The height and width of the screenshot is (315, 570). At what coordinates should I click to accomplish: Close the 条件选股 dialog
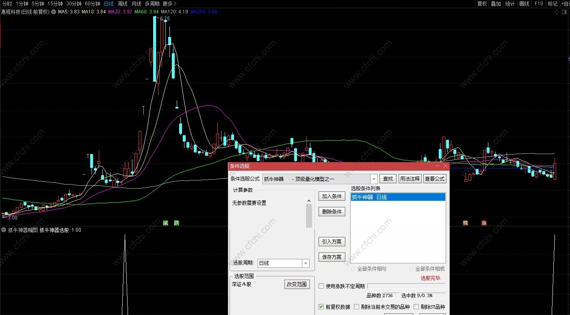(x=445, y=166)
